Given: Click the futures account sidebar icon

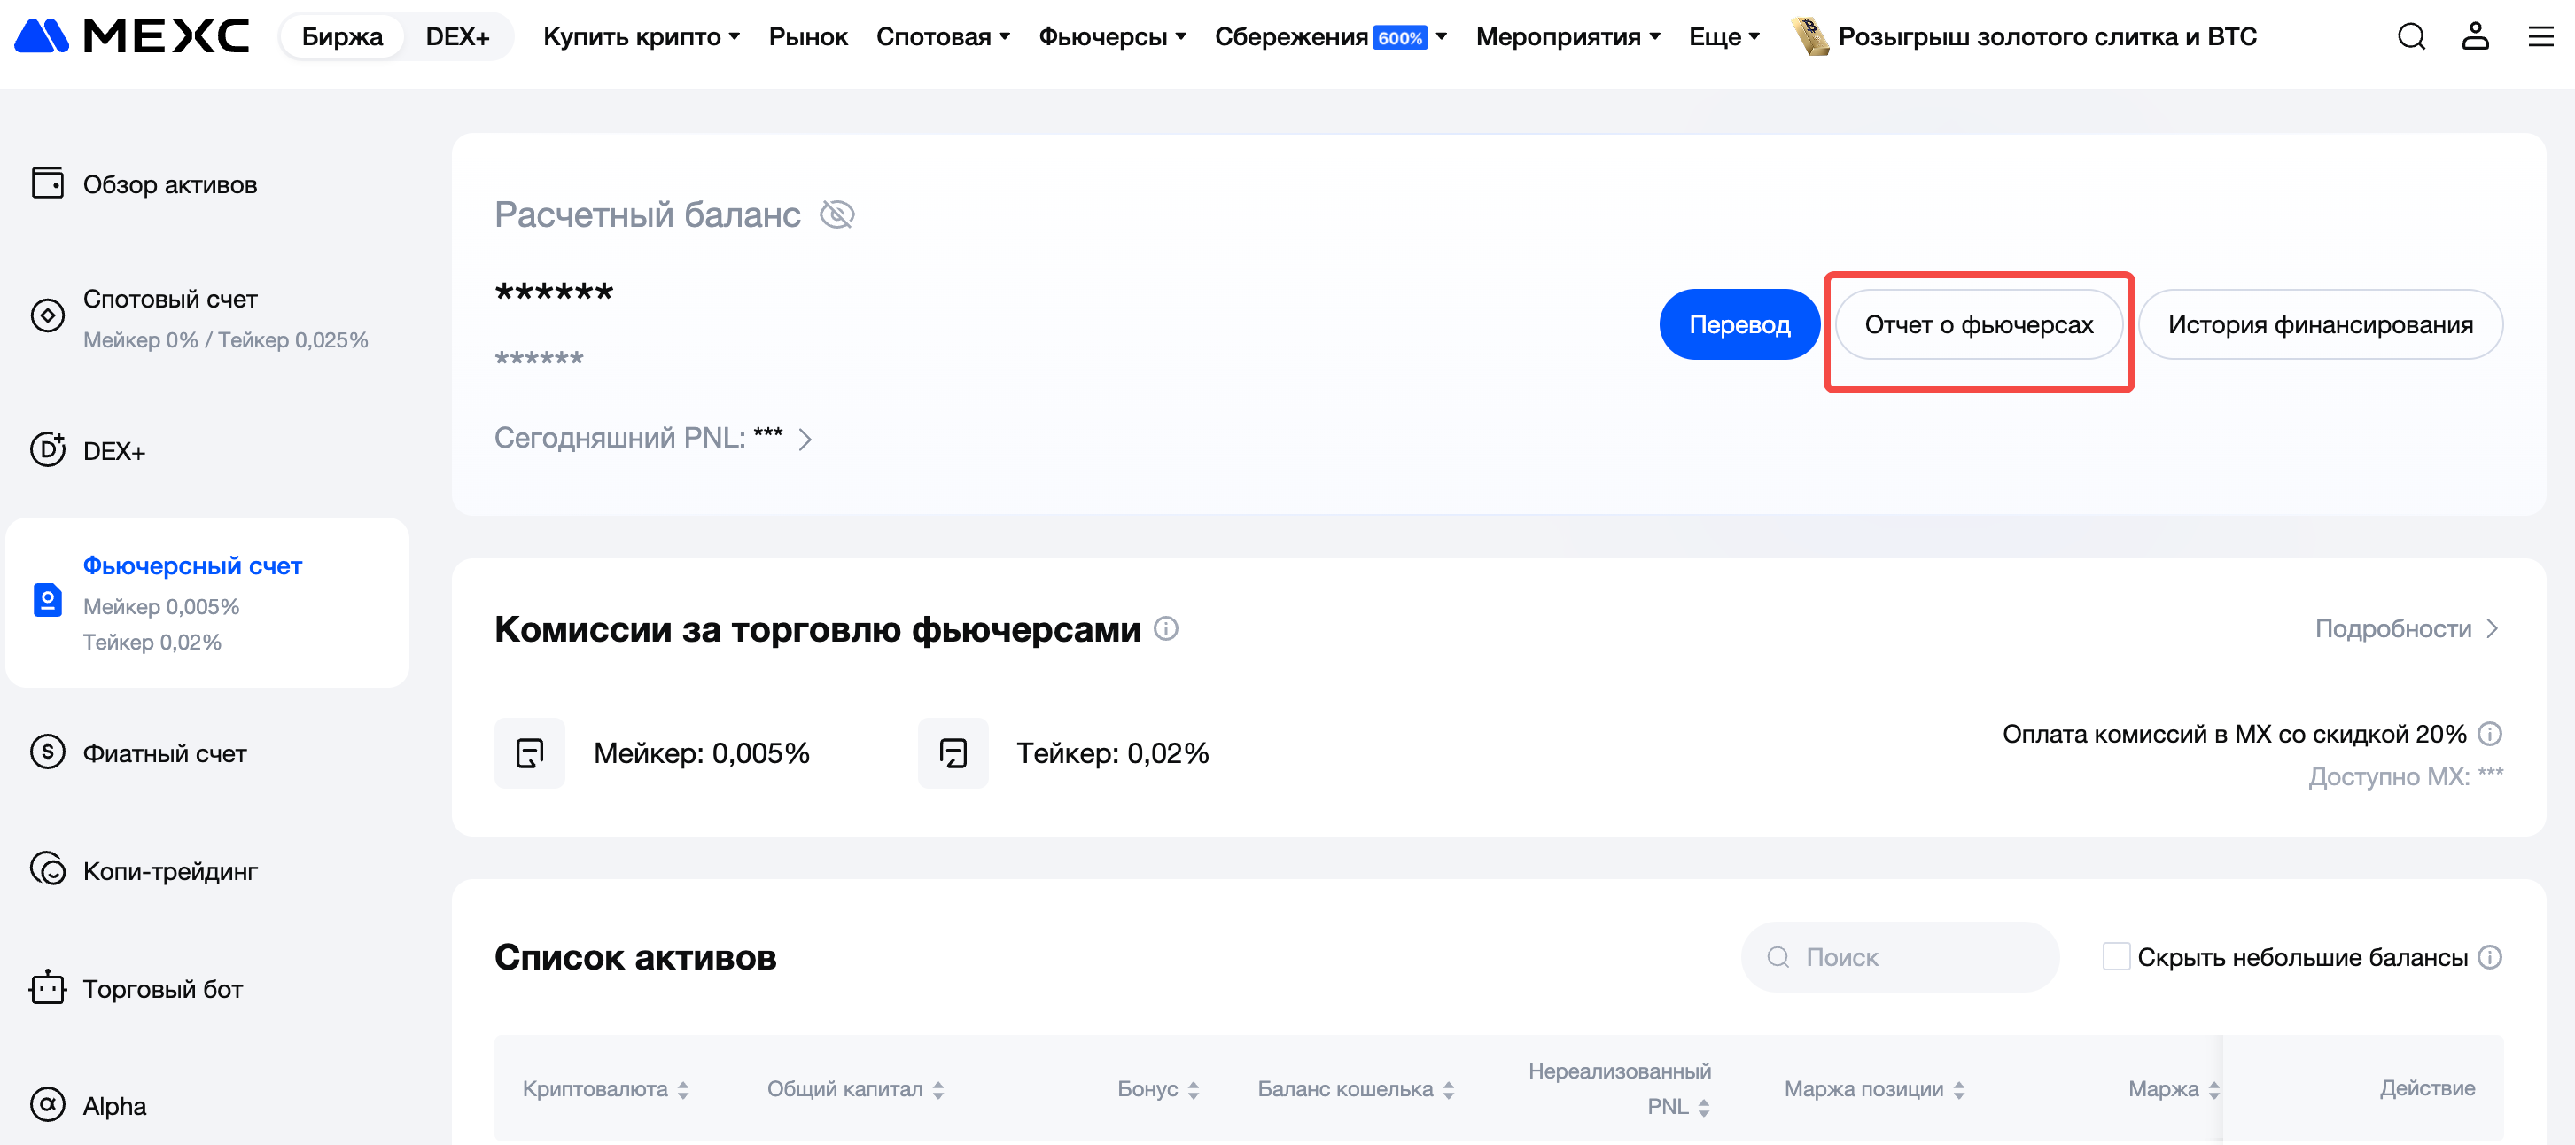Looking at the screenshot, I should pos(47,600).
